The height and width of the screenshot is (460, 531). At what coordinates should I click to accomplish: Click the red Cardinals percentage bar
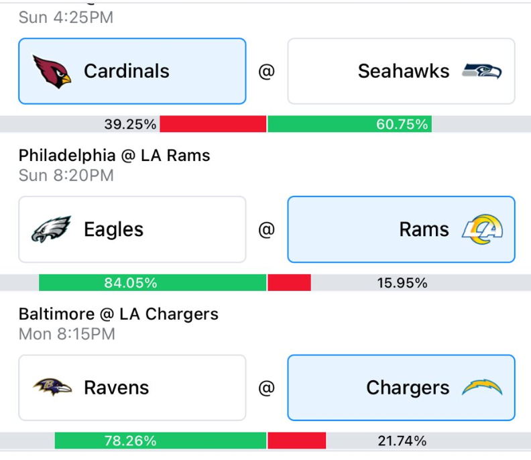coord(213,124)
